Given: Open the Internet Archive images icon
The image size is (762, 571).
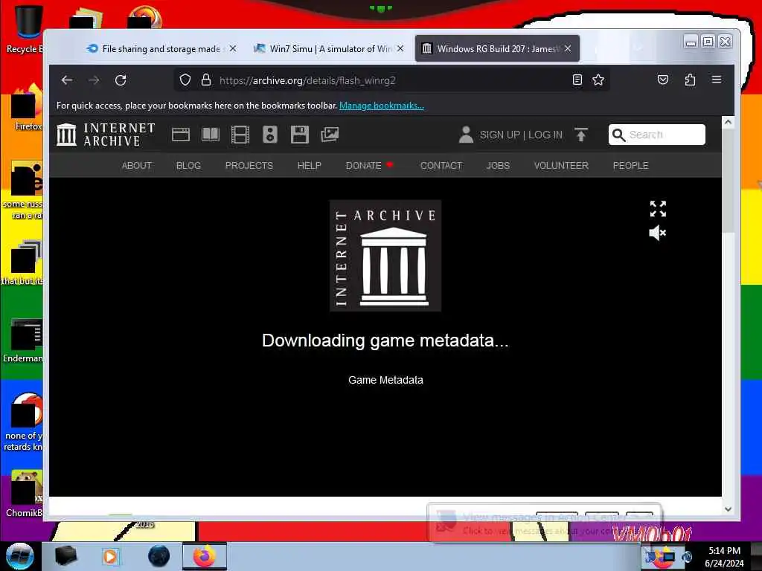Looking at the screenshot, I should (x=330, y=135).
